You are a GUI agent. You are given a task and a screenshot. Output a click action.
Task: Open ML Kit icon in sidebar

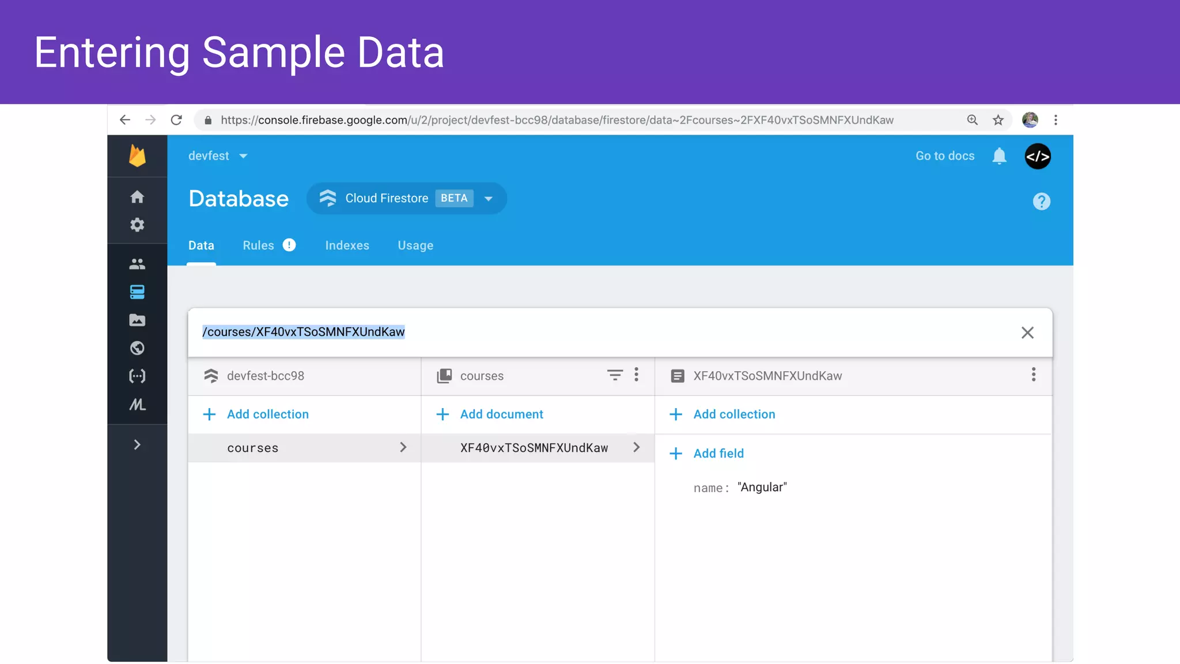pos(137,405)
